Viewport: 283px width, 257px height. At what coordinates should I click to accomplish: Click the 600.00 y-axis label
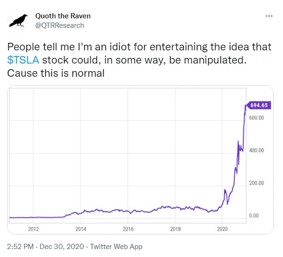(x=257, y=118)
